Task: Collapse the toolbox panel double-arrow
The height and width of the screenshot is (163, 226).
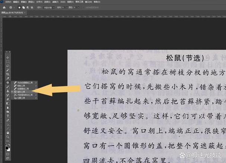Action: [x=6, y=52]
